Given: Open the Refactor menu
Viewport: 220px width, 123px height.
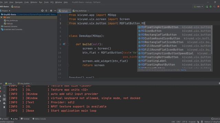Looking at the screenshot, I should [34, 2].
